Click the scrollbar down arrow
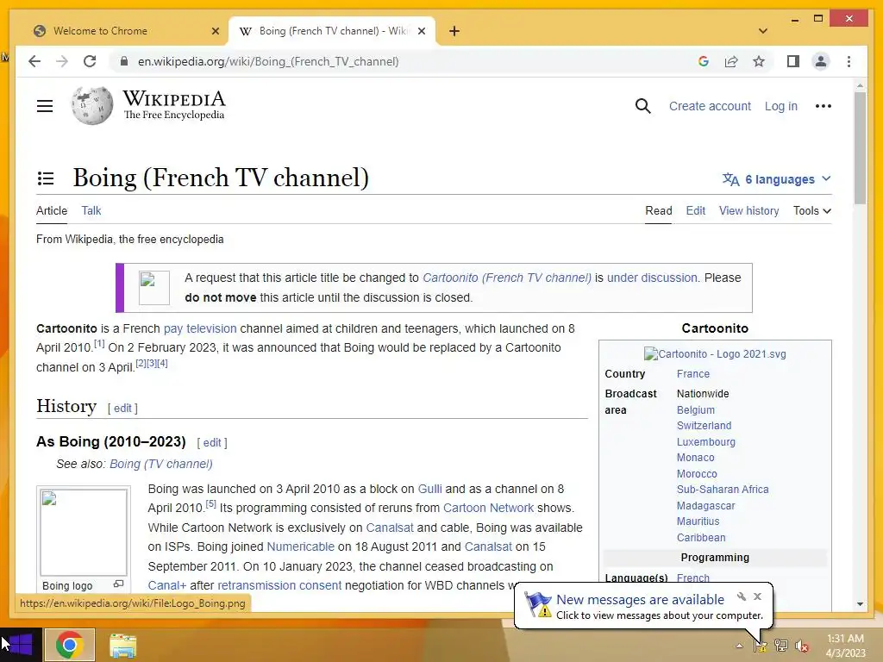Image resolution: width=883 pixels, height=662 pixels. coord(860,604)
